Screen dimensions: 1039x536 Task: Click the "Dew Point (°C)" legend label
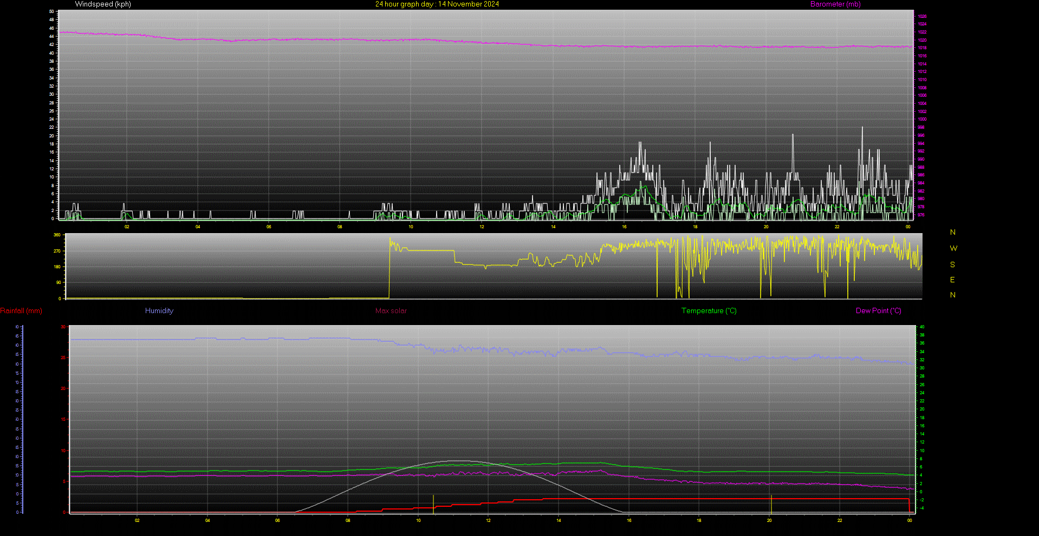(879, 311)
